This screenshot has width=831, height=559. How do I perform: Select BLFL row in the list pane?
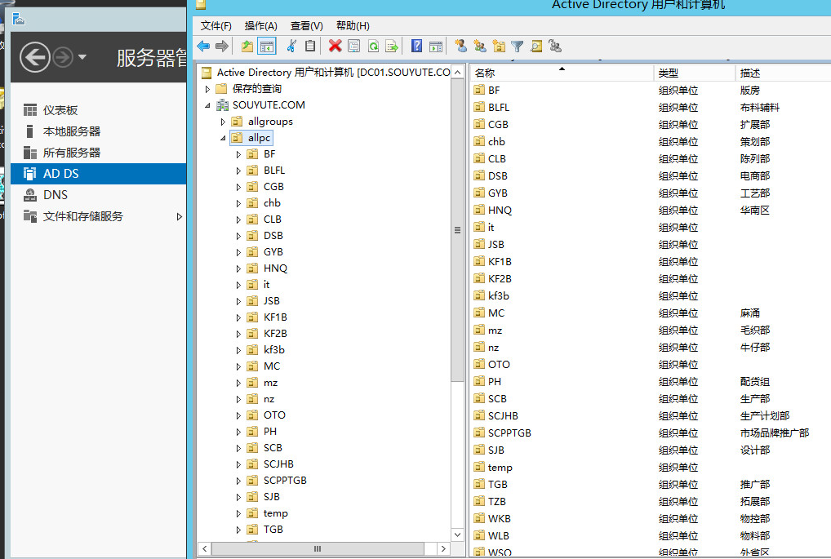point(651,107)
